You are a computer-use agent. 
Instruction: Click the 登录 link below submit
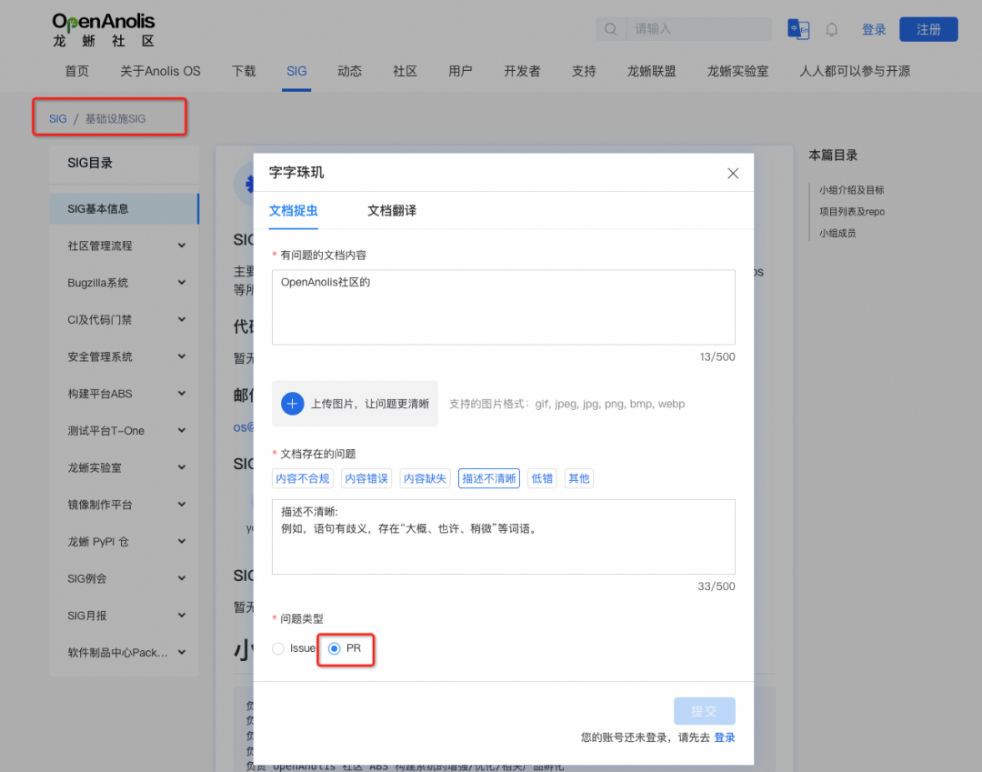(725, 737)
